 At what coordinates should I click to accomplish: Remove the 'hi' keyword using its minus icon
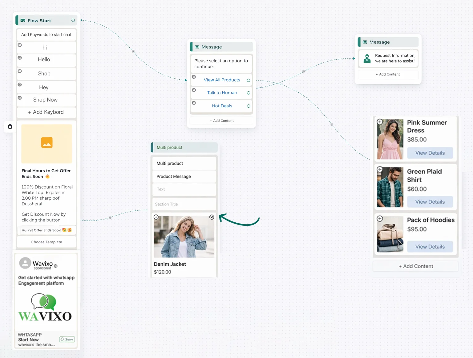coord(20,45)
